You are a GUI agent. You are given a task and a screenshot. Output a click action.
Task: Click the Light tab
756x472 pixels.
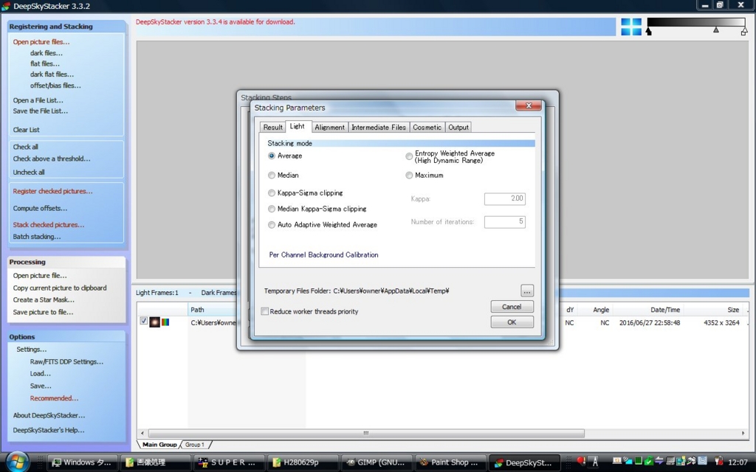297,126
